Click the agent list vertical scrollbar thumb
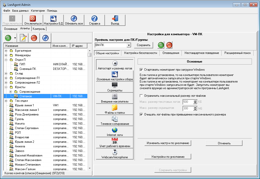Viewport: 260px width, 179px height. [89, 55]
